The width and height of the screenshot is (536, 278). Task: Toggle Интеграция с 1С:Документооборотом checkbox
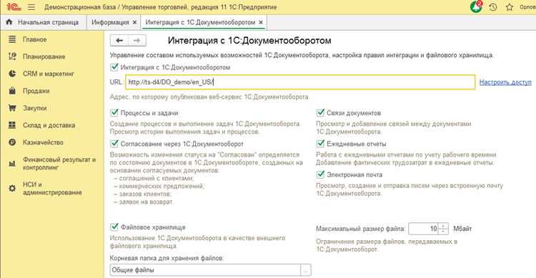[x=114, y=67]
